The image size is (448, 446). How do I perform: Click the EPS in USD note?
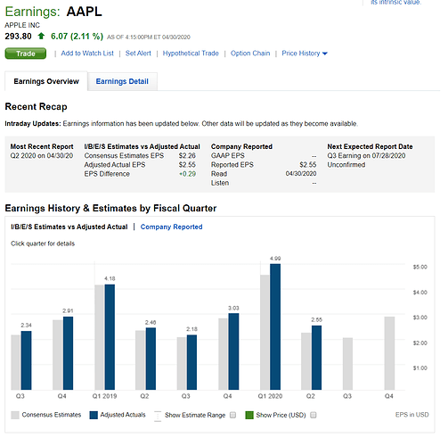412,415
